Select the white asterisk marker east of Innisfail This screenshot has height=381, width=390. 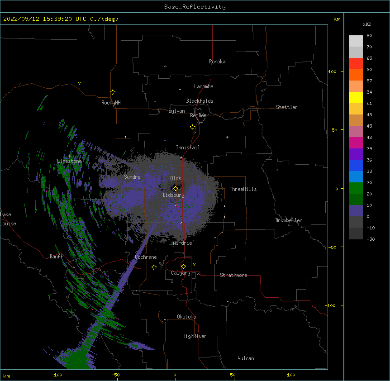coord(227,137)
